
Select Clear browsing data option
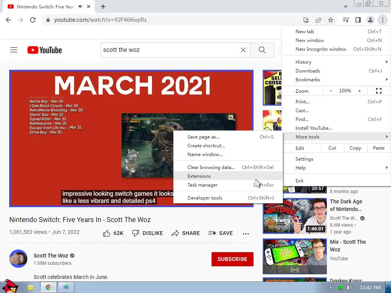pos(228,167)
